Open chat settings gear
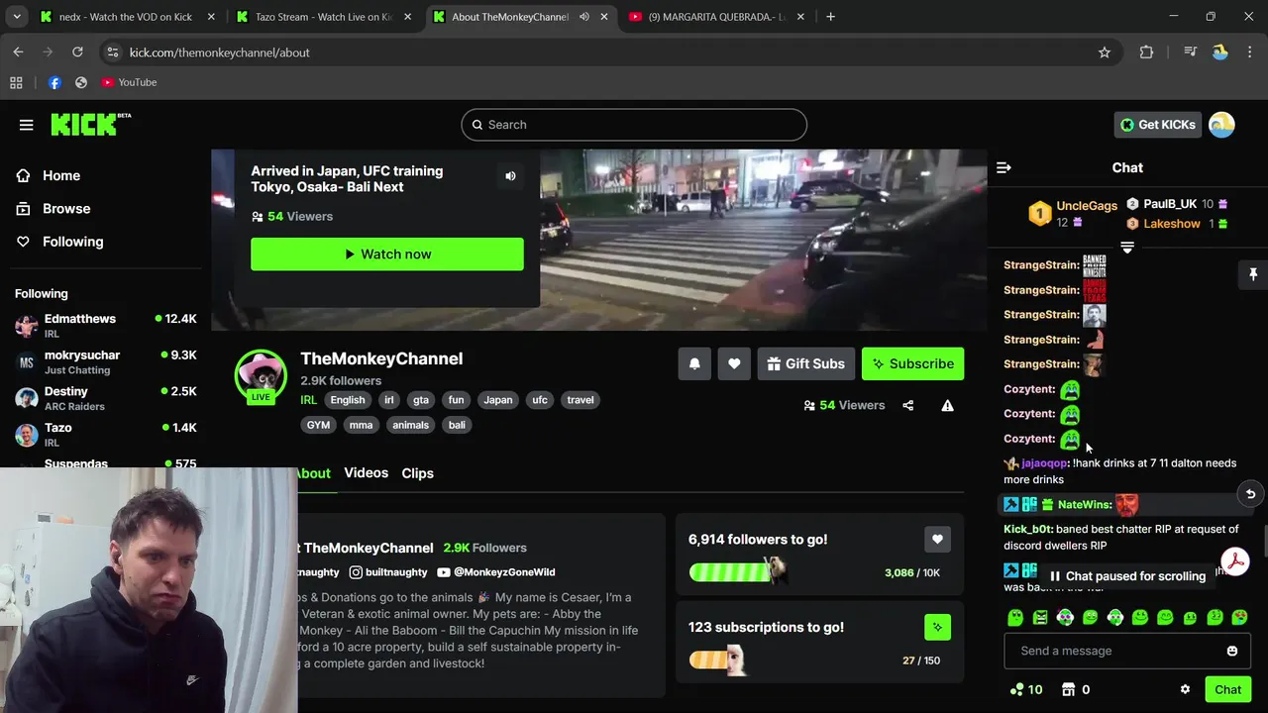Viewport: 1268px width, 713px height. [x=1185, y=689]
